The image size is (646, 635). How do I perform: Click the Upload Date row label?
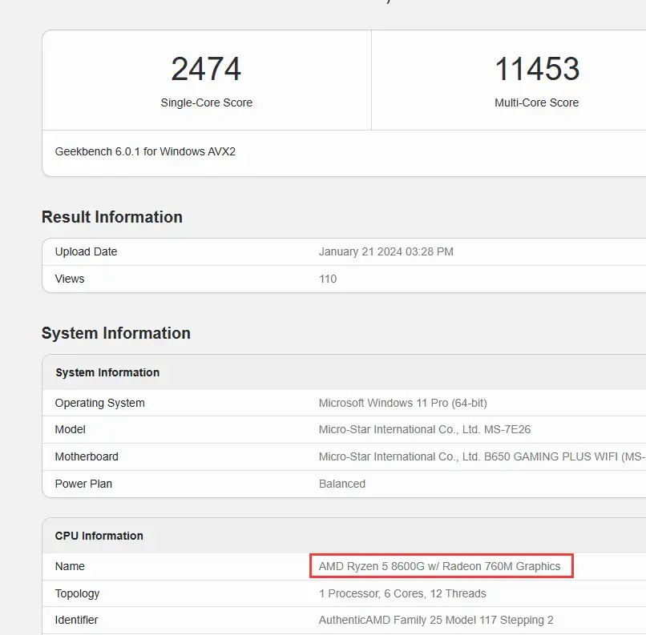86,251
